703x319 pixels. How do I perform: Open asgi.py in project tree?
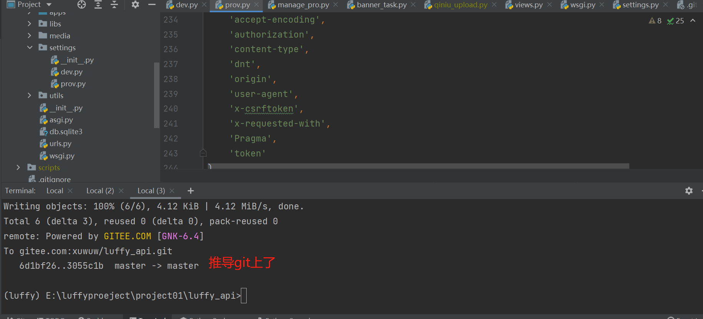pyautogui.click(x=56, y=120)
